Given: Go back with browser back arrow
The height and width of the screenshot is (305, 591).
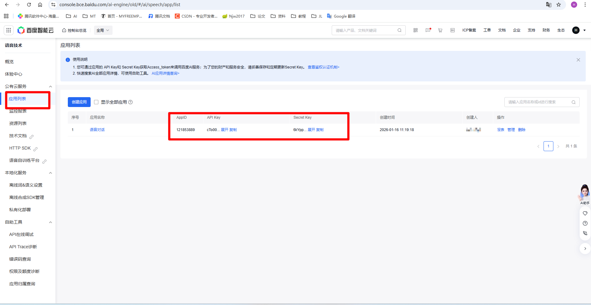Looking at the screenshot, I should (7, 5).
